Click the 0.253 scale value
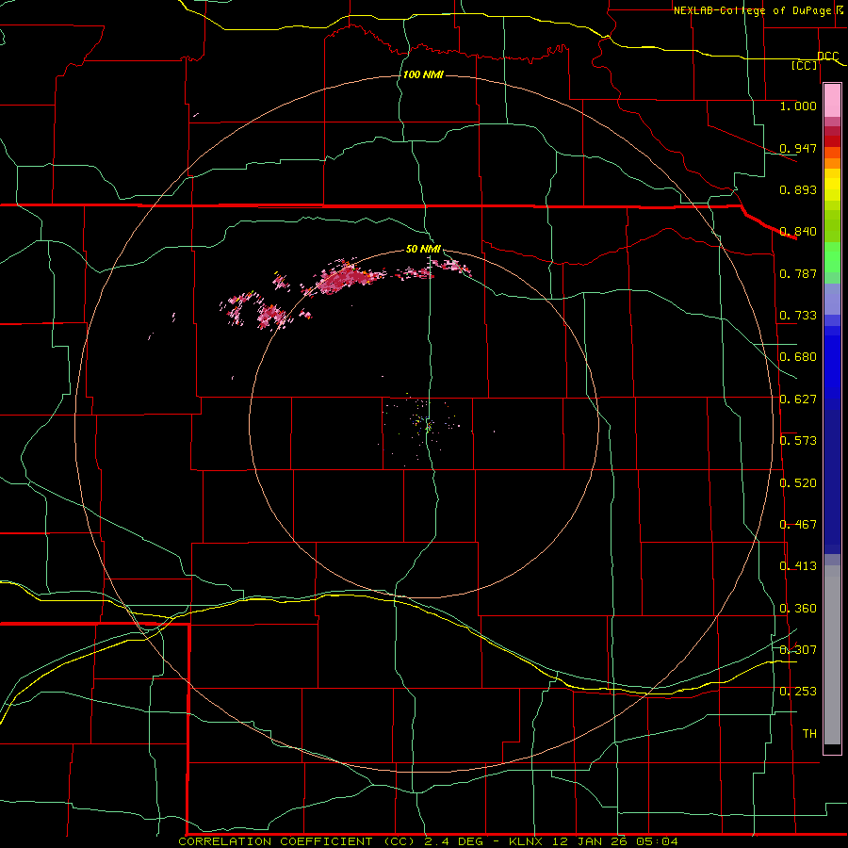Viewport: 848px width, 848px height. 798,692
